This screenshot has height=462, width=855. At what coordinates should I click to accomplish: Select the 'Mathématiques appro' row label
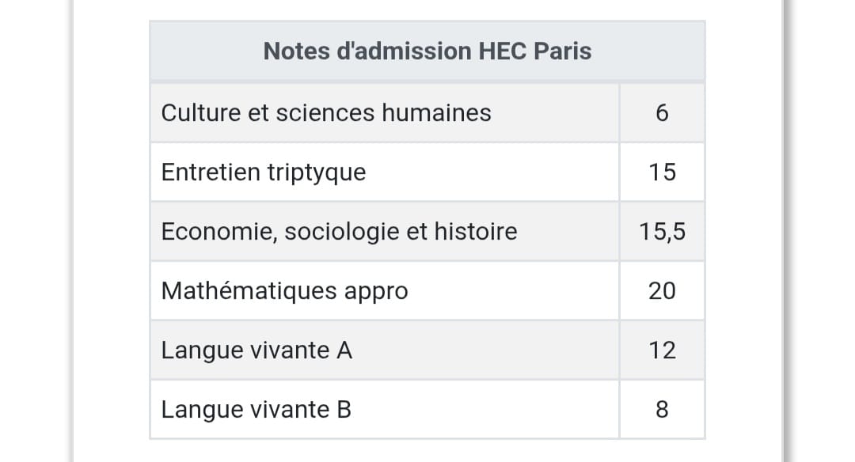pyautogui.click(x=285, y=291)
